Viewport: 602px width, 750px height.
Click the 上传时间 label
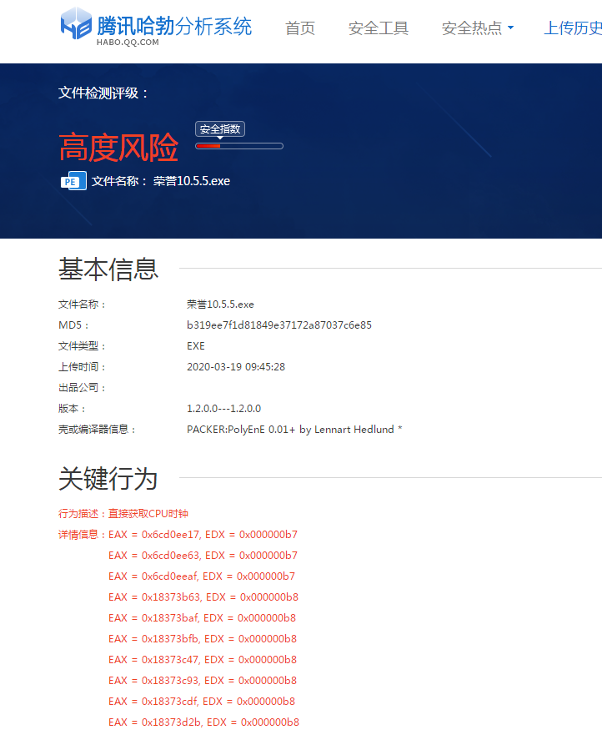pos(83,367)
